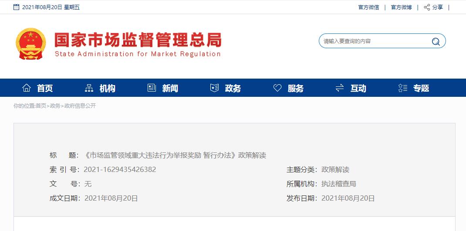
Task: Click the magnifier search icon
Action: click(436, 41)
